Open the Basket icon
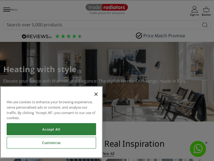 (x=206, y=9)
